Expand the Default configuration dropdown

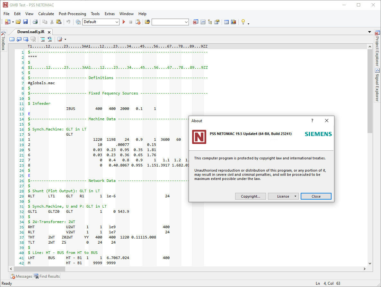(117, 22)
